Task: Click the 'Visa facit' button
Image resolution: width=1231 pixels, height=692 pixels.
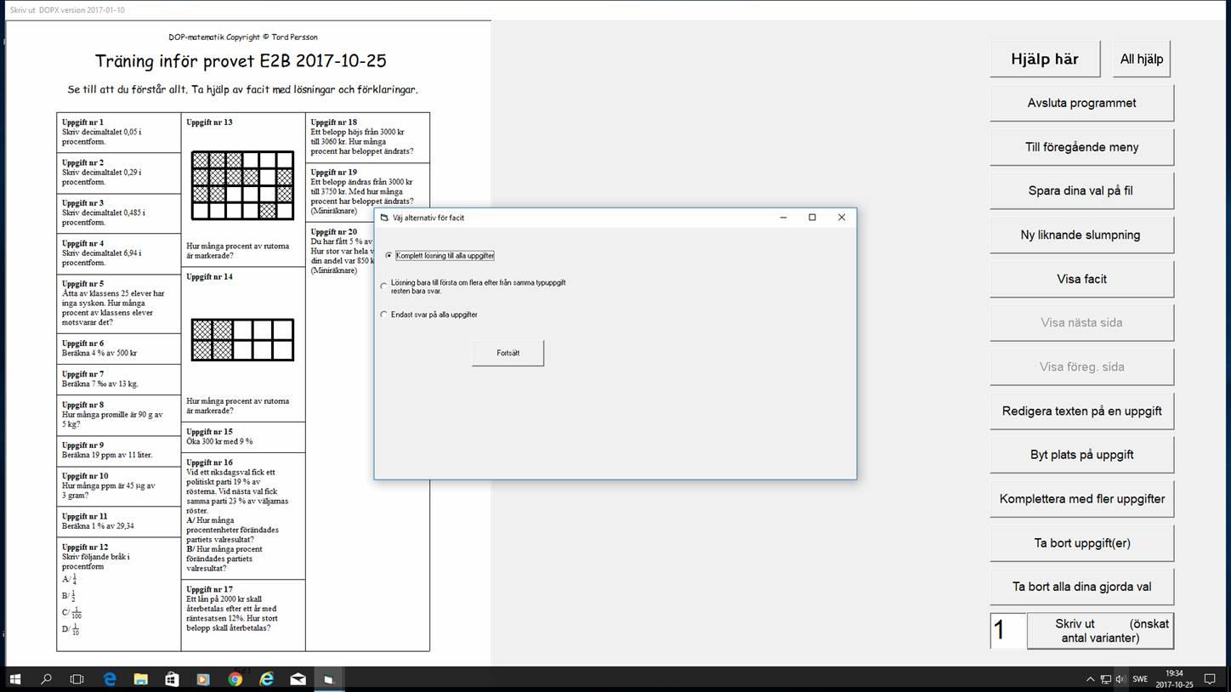Action: 1081,279
